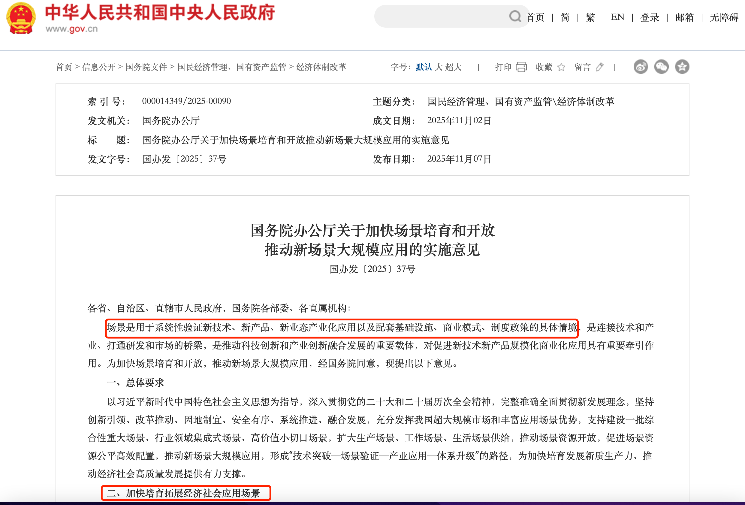Image resolution: width=745 pixels, height=505 pixels.
Task: Share via WeChat icon
Action: [661, 67]
